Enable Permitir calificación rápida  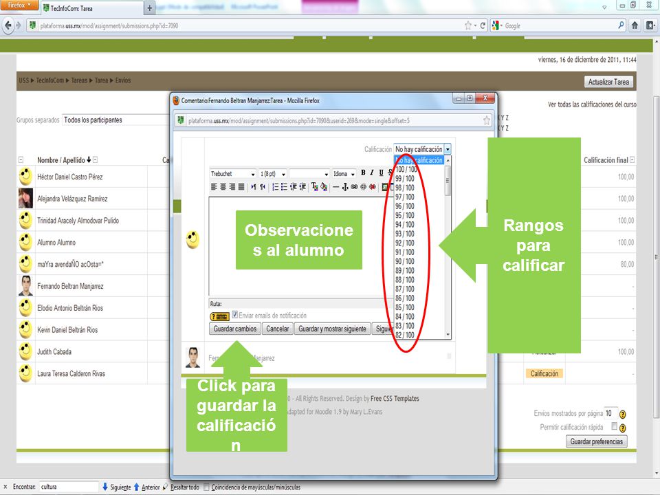pyautogui.click(x=614, y=426)
